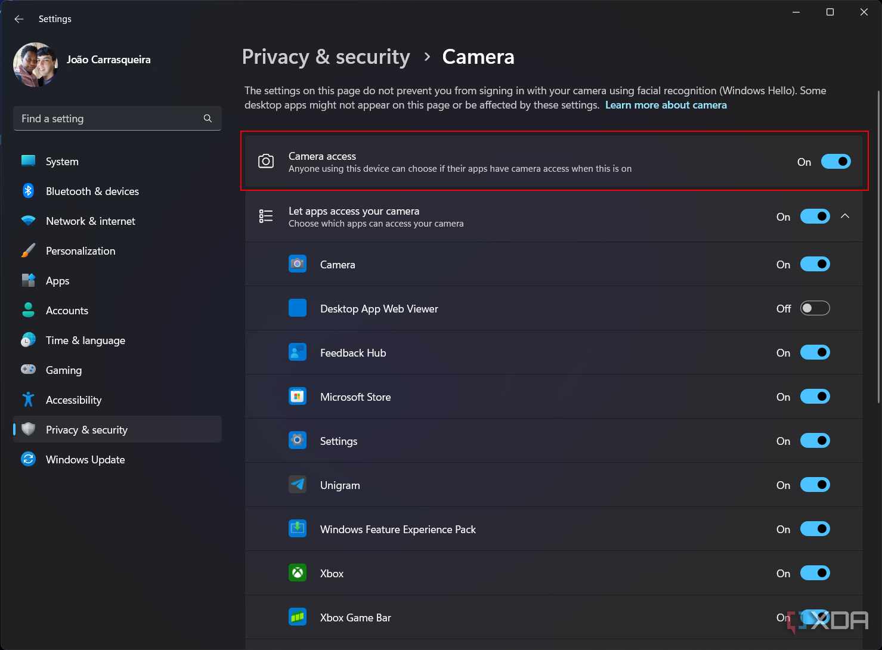Disable camera for Camera app
882x650 pixels.
[815, 264]
